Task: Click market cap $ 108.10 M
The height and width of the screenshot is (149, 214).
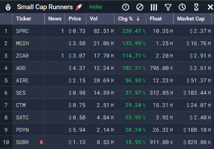Action: 197,130
